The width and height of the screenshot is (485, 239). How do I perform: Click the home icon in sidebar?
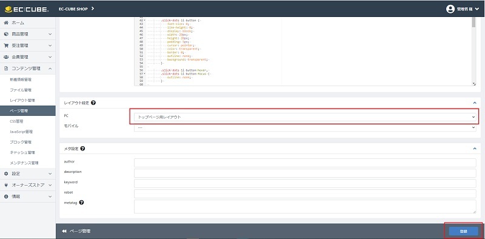(6, 23)
